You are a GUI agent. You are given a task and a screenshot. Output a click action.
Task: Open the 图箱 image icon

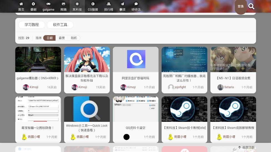(x=64, y=4)
